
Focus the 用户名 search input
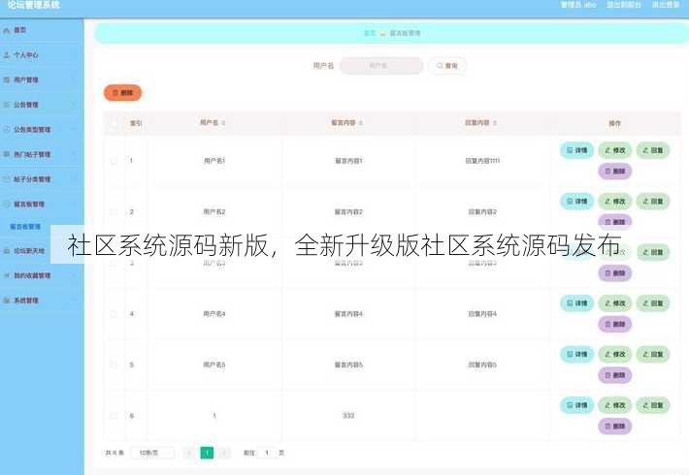tap(381, 66)
